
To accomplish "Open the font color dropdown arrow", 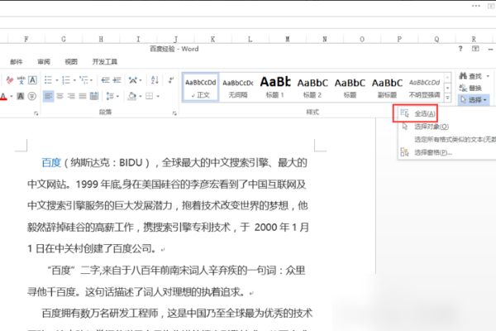I will point(11,96).
